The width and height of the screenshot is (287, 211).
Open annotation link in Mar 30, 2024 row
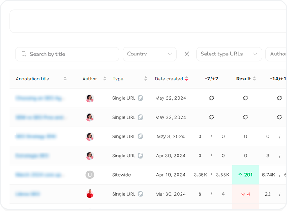coord(28,194)
